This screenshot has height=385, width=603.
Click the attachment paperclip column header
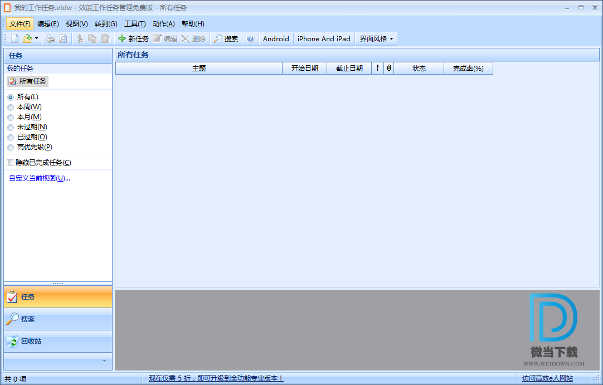389,68
